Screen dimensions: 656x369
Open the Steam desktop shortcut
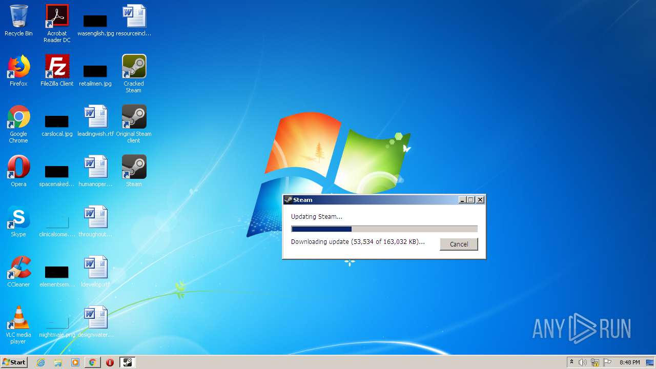pos(134,171)
